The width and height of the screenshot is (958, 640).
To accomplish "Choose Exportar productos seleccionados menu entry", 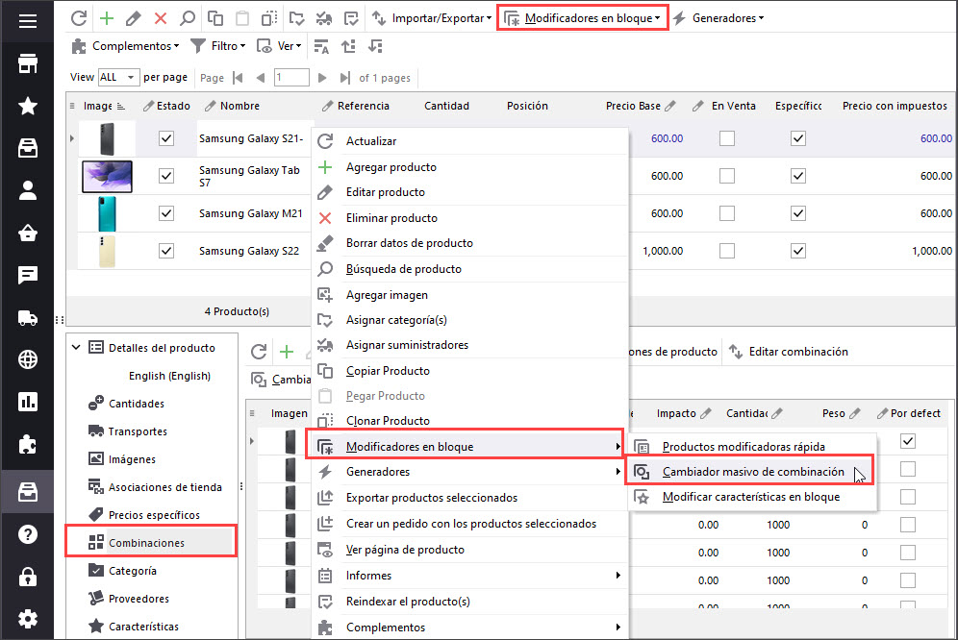I will click(469, 498).
